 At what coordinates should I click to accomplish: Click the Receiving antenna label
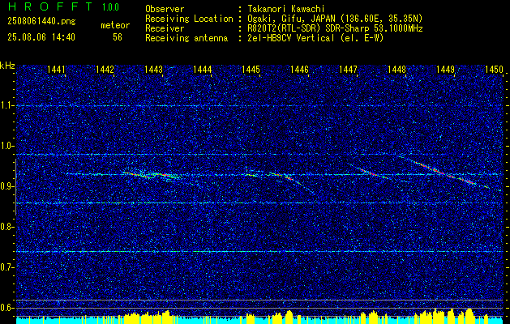pyautogui.click(x=186, y=38)
